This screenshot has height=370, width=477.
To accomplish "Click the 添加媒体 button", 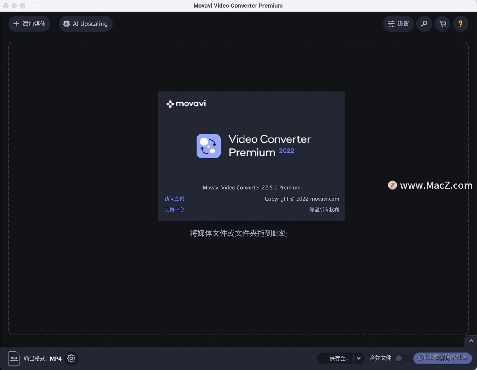I will tap(29, 24).
